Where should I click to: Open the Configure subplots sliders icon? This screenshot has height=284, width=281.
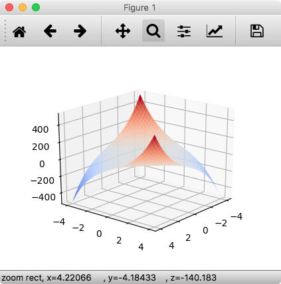[184, 31]
